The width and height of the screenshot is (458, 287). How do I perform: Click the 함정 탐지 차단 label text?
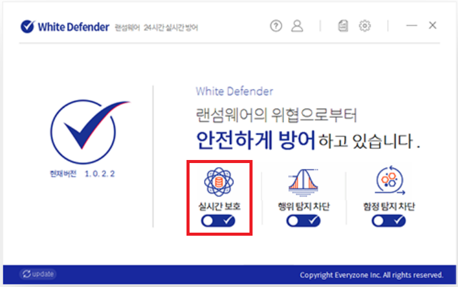click(x=389, y=206)
